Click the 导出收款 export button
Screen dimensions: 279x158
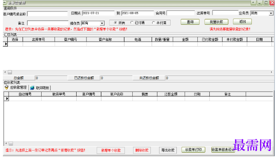tap(168, 150)
